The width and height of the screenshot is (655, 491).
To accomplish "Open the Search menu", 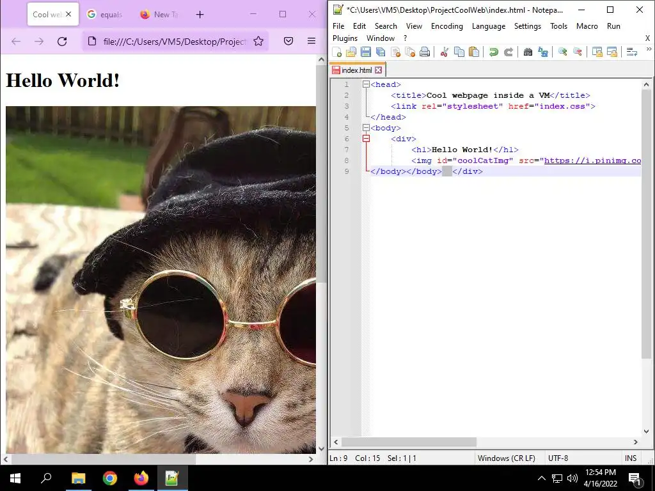I will 386,26.
